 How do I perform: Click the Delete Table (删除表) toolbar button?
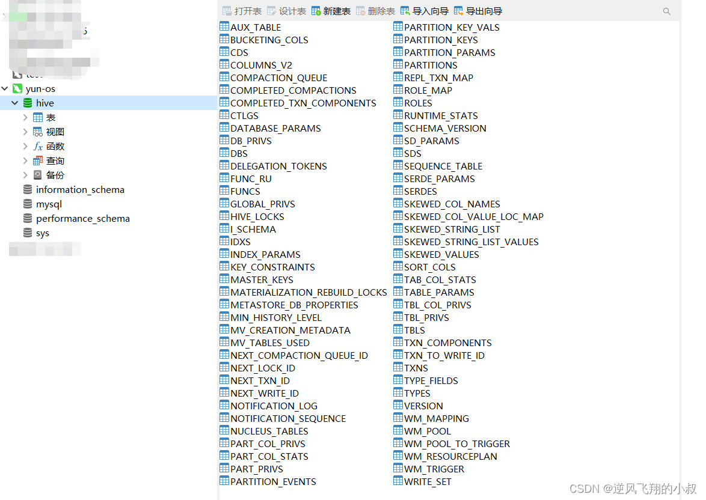coord(375,11)
